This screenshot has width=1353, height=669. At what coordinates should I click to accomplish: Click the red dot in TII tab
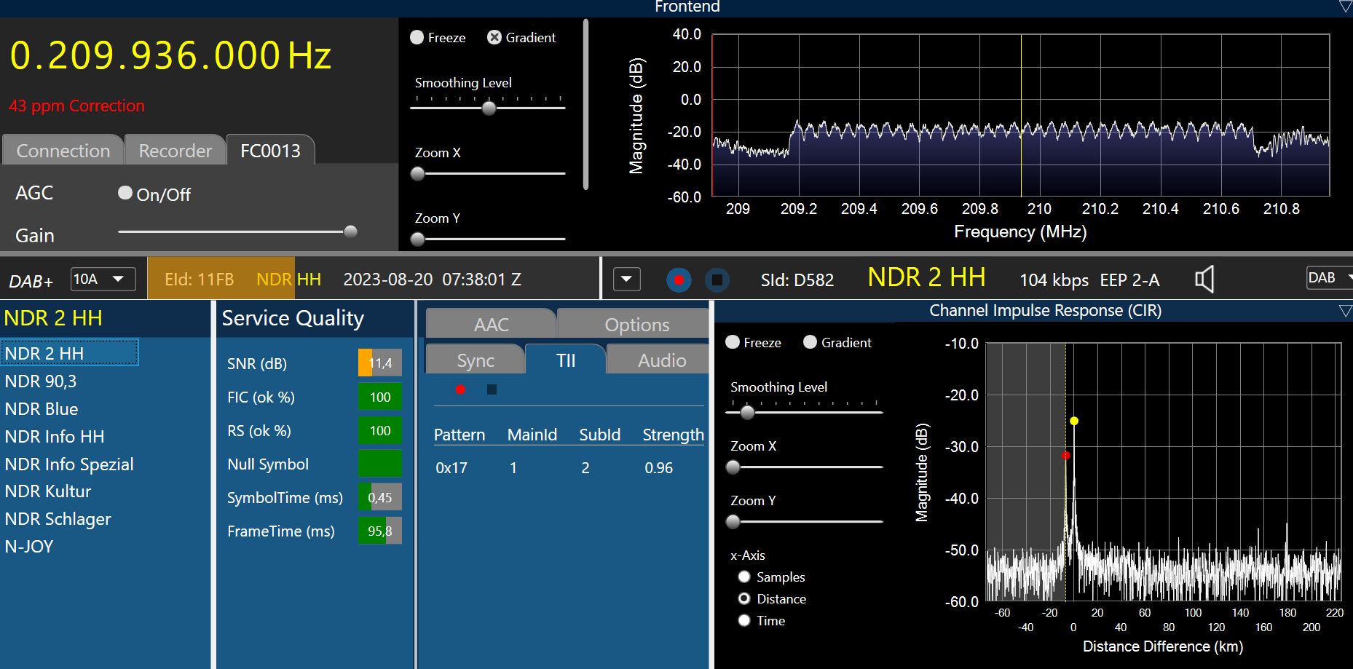460,389
